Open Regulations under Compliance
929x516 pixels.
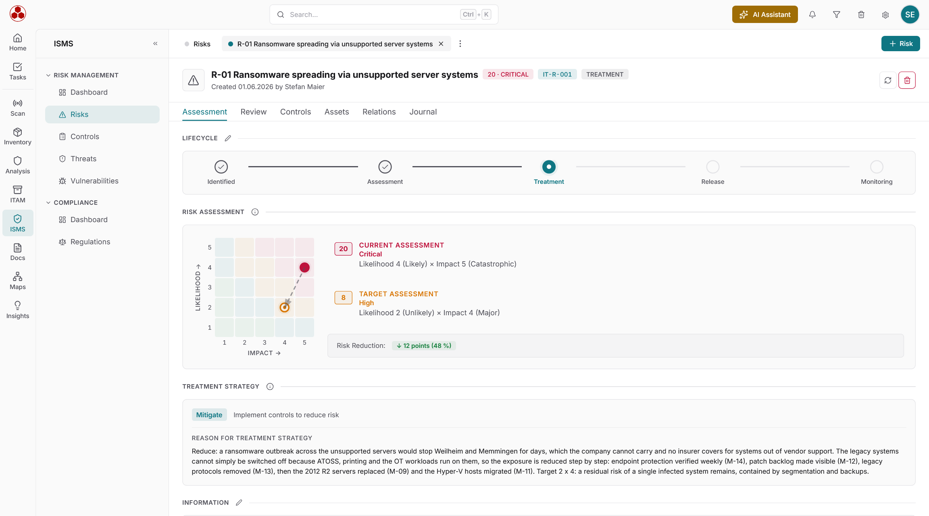102,242
